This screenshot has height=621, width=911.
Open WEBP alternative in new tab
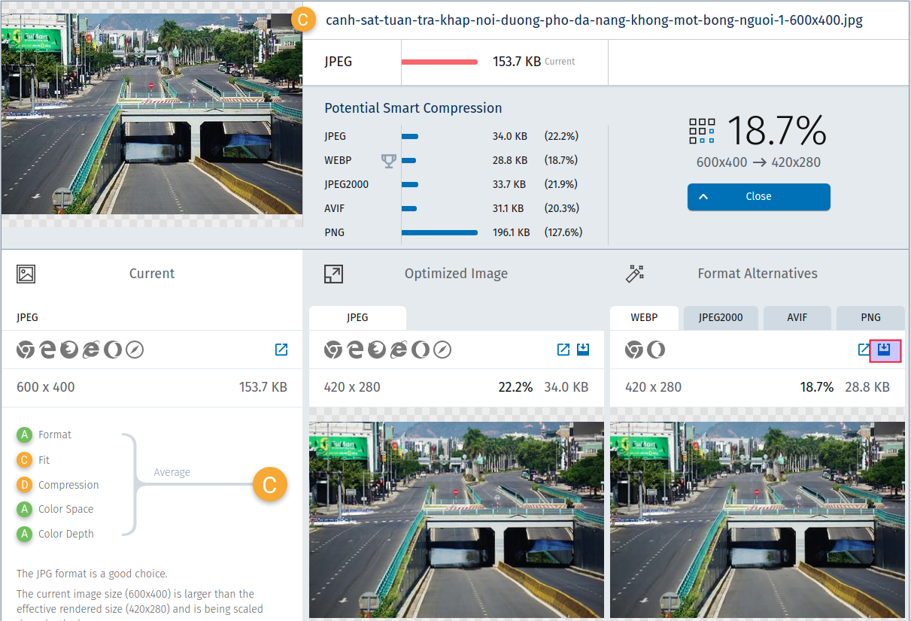pyautogui.click(x=864, y=350)
